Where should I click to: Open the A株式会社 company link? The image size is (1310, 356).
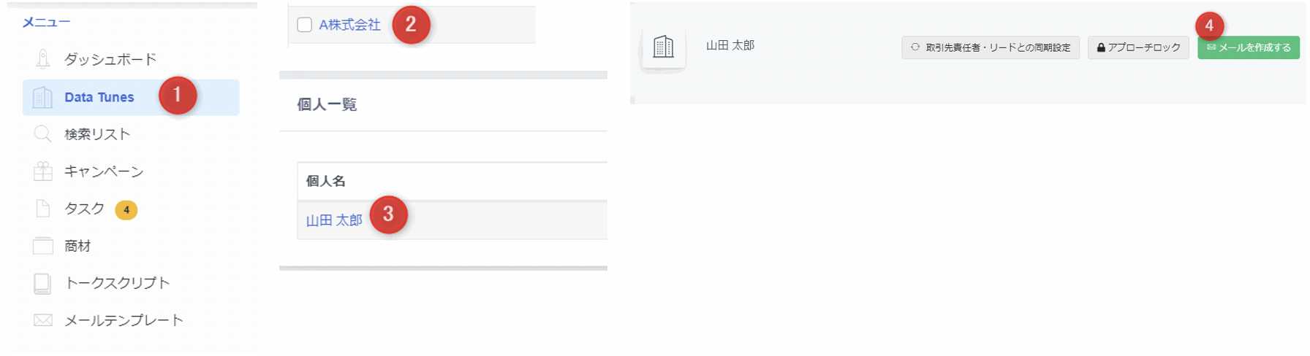tap(349, 25)
